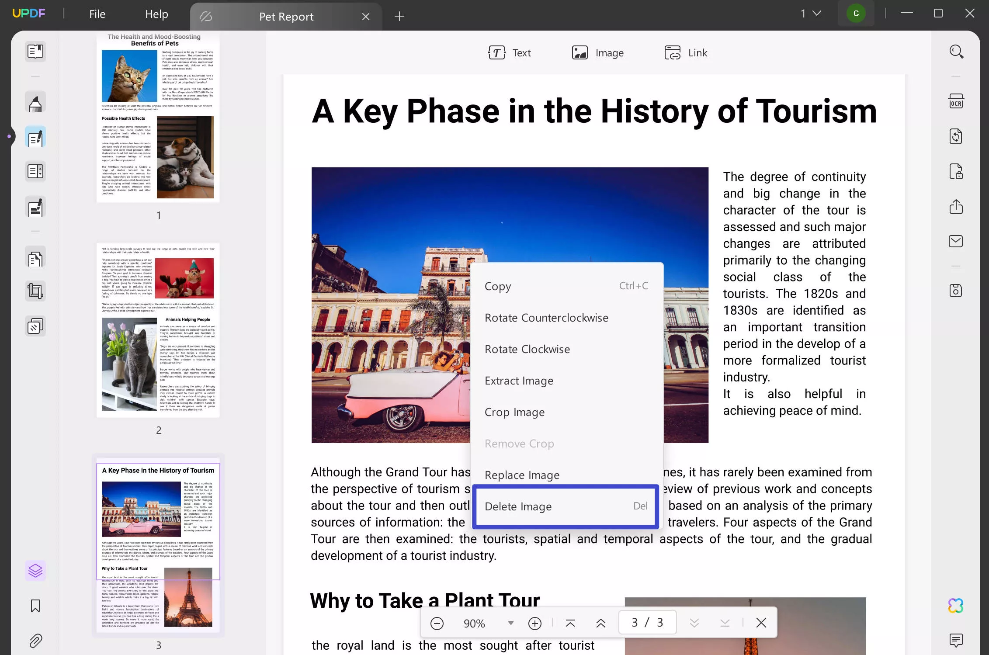989x655 pixels.
Task: Jump to the first page
Action: [570, 623]
